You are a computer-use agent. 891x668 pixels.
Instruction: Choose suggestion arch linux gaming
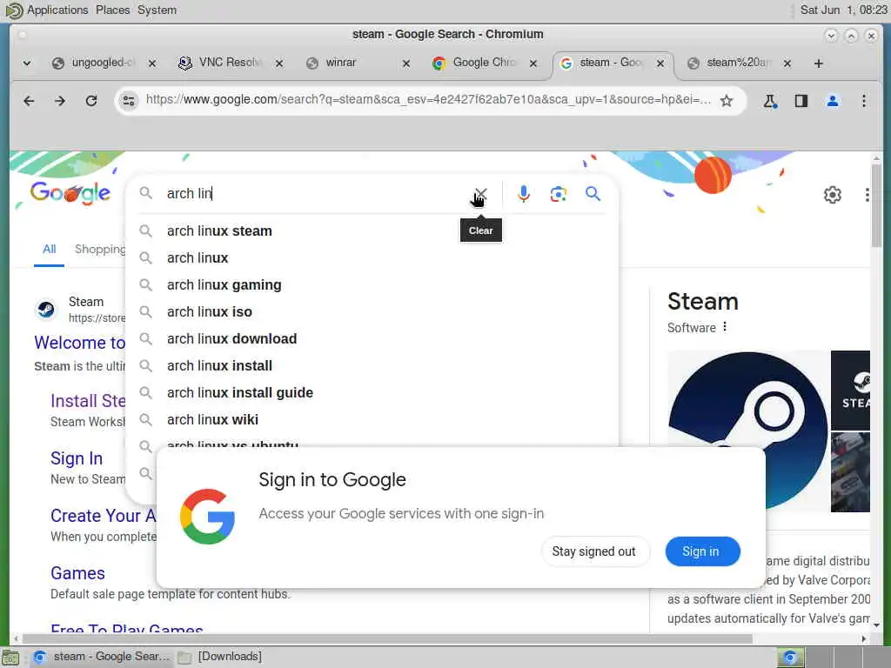tap(372, 285)
